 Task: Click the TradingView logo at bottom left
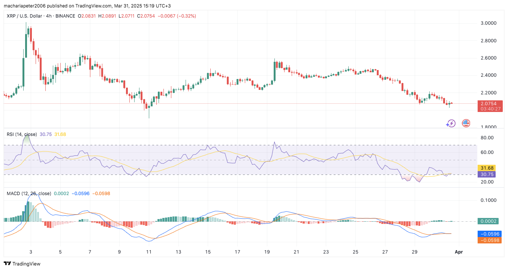point(22,264)
